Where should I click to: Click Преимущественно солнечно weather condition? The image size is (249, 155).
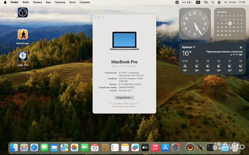coord(224,52)
